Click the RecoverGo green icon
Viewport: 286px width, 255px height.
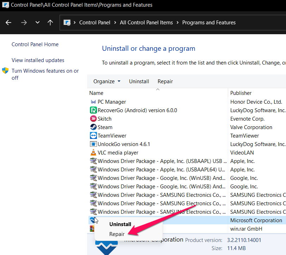93,110
